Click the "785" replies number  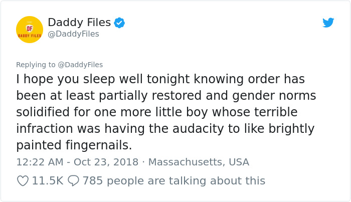point(92,180)
